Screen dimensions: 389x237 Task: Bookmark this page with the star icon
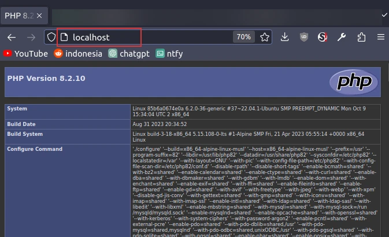point(264,38)
